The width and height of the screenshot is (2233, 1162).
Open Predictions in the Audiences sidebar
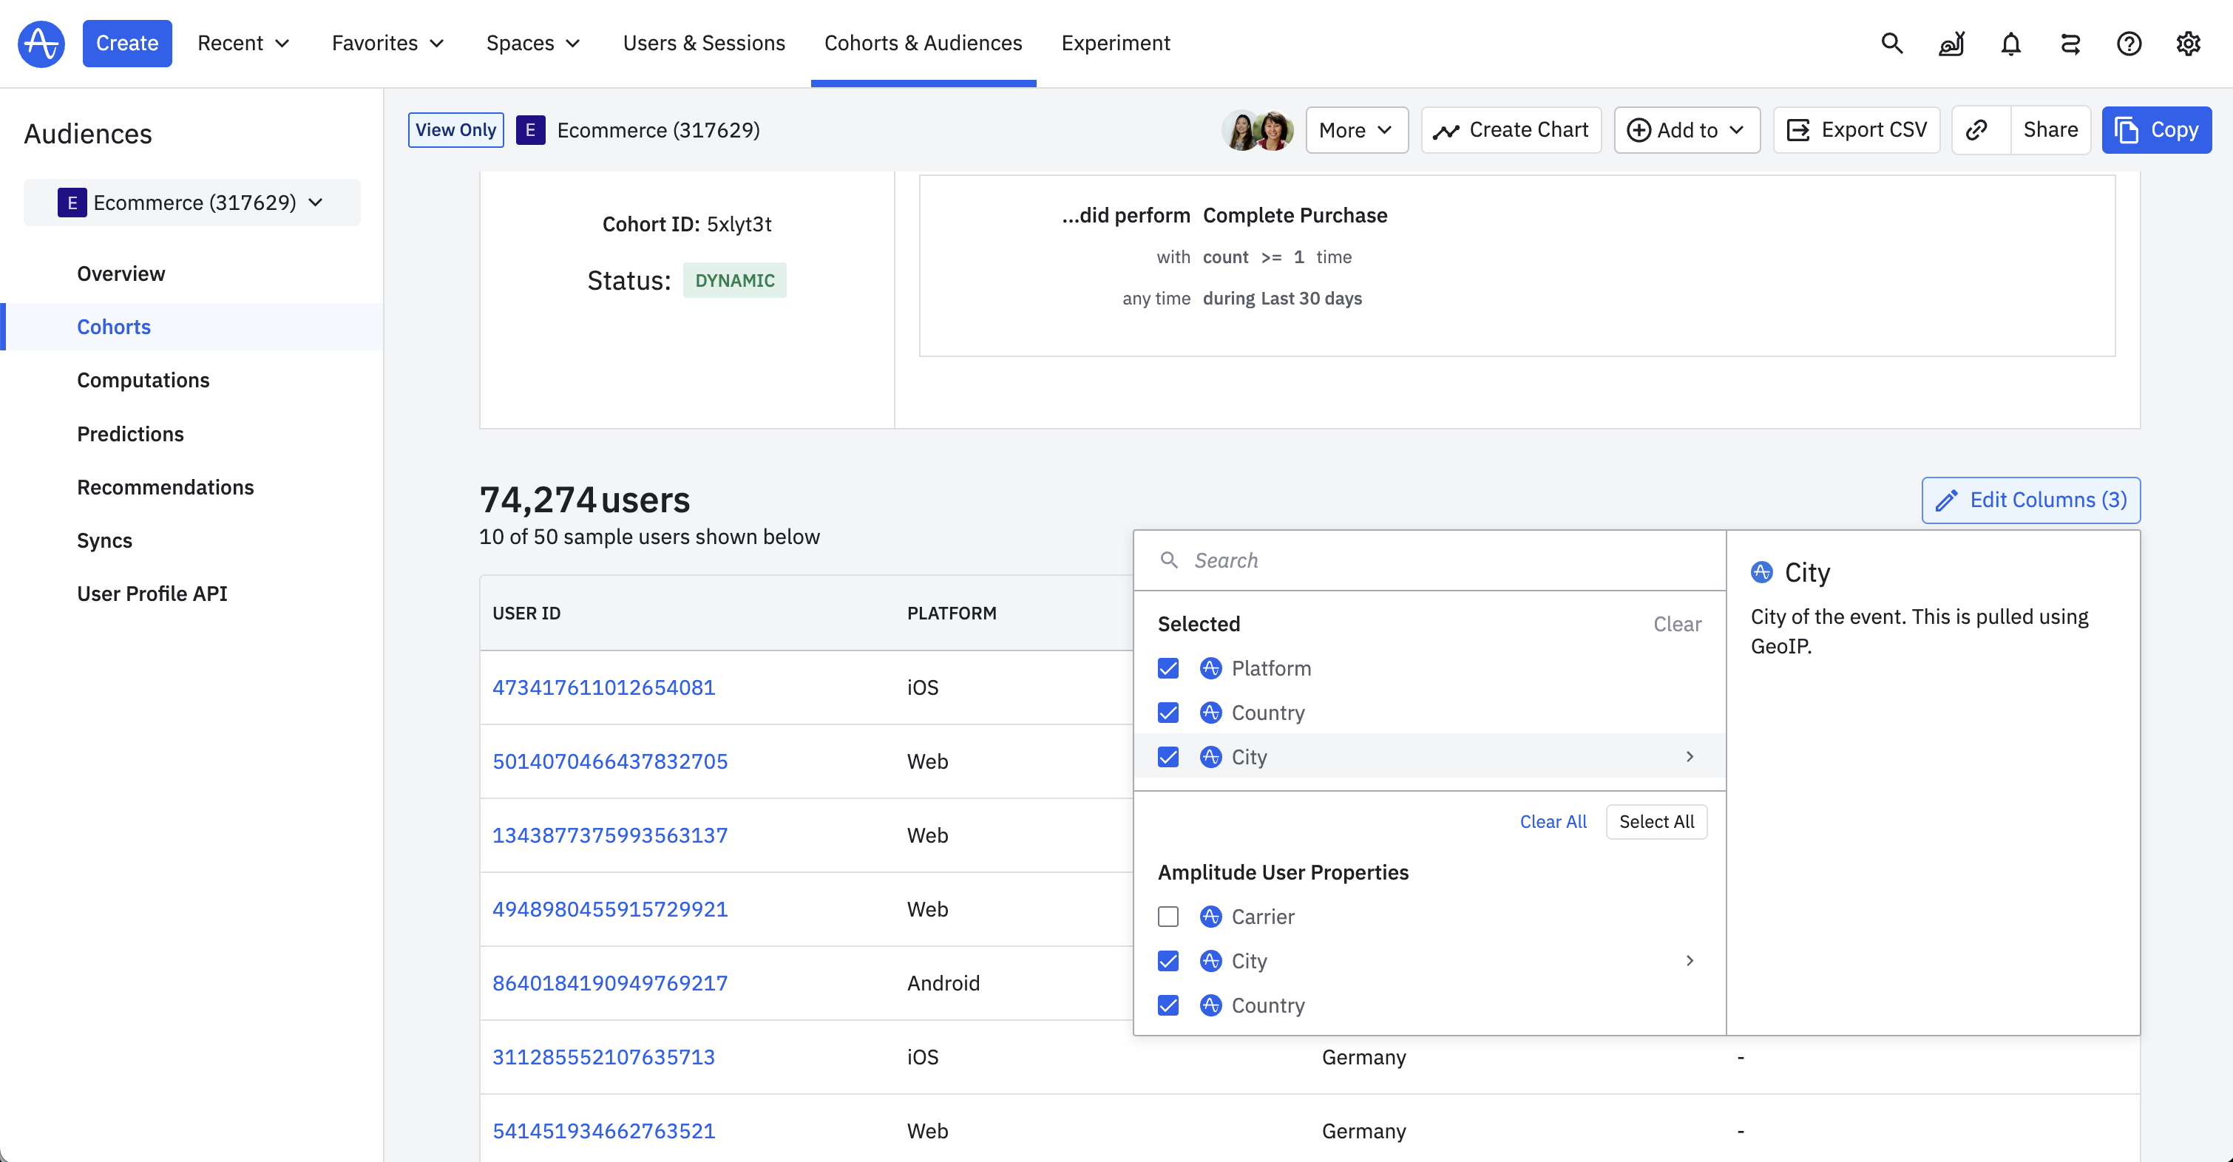point(130,433)
